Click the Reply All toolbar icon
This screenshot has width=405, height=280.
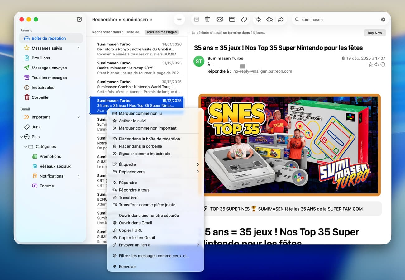(269, 19)
